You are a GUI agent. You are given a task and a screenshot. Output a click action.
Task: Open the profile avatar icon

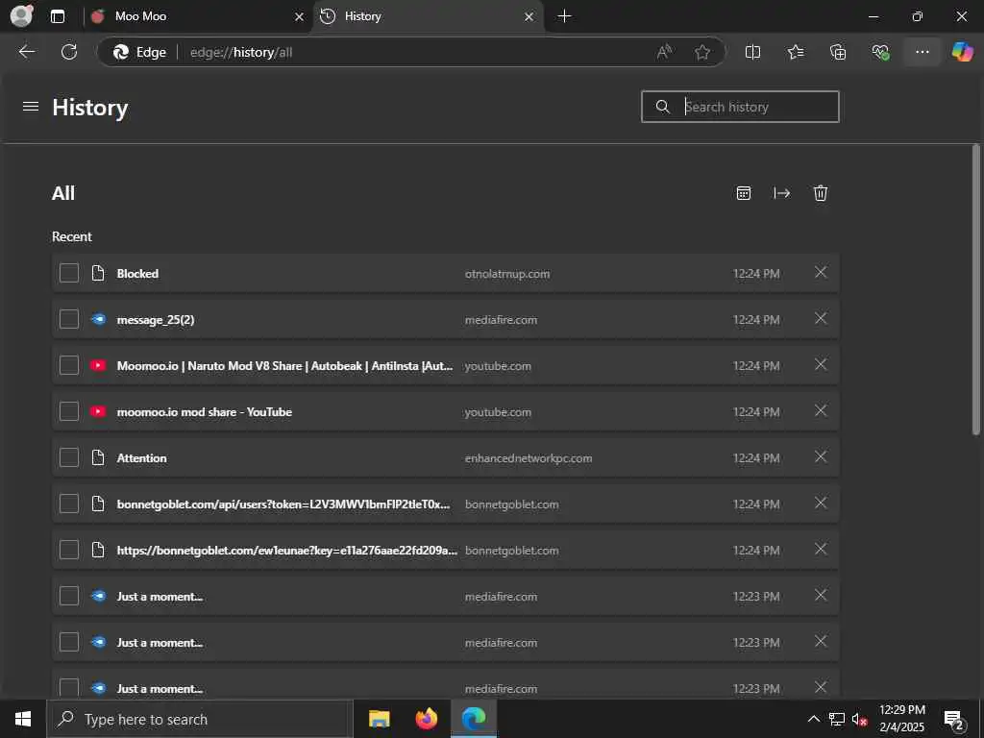[x=21, y=16]
